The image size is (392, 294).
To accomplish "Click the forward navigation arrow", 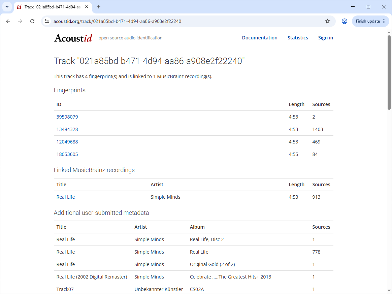I will pyautogui.click(x=20, y=21).
